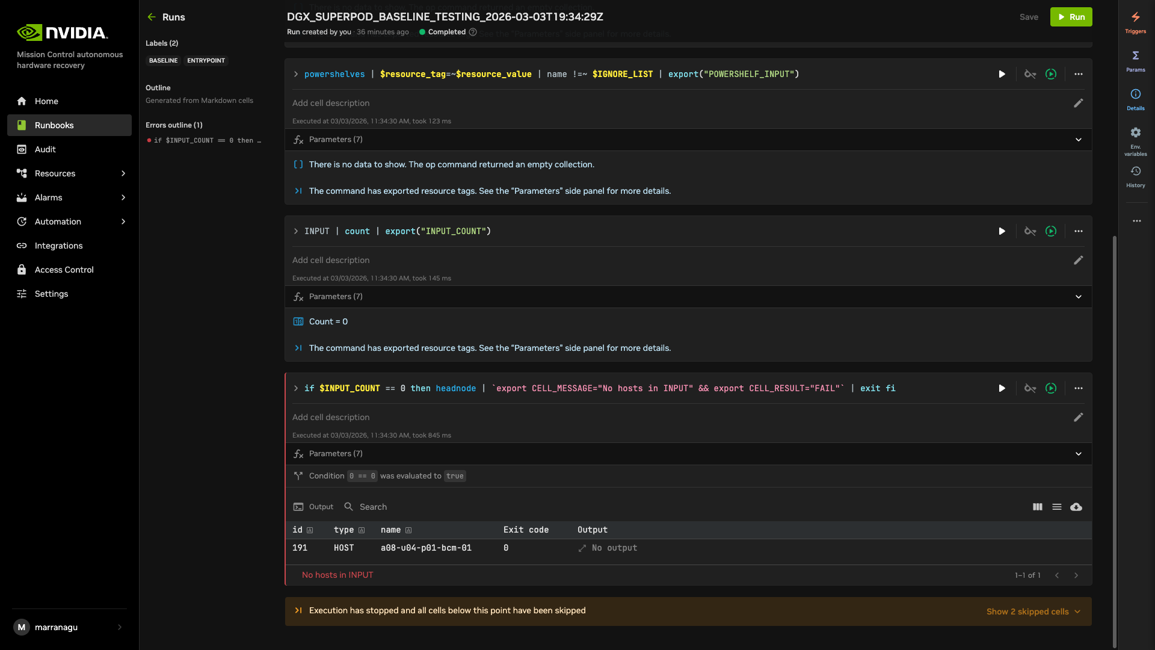The width and height of the screenshot is (1155, 650).
Task: Run from powershelves cell green circle icon
Action: pos(1051,74)
